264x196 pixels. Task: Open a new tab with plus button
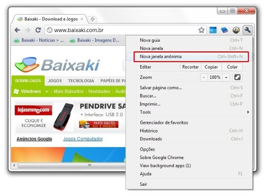pyautogui.click(x=92, y=19)
